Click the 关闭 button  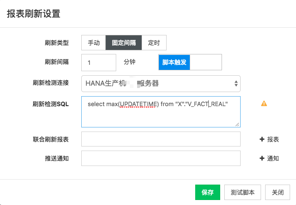click(x=277, y=192)
